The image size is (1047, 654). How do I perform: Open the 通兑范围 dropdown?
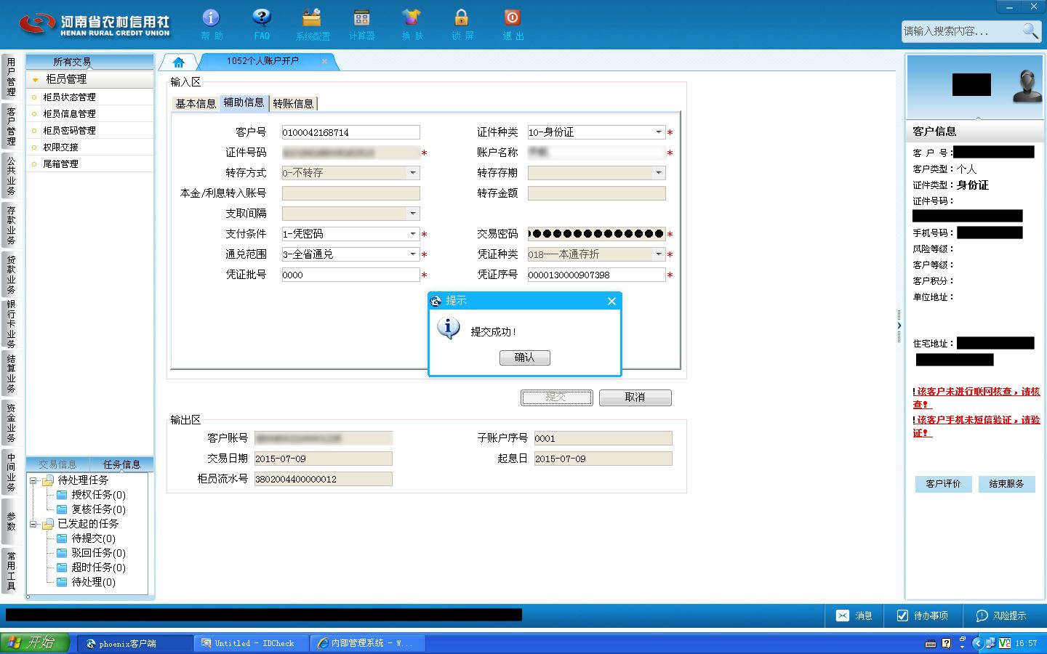pos(413,254)
